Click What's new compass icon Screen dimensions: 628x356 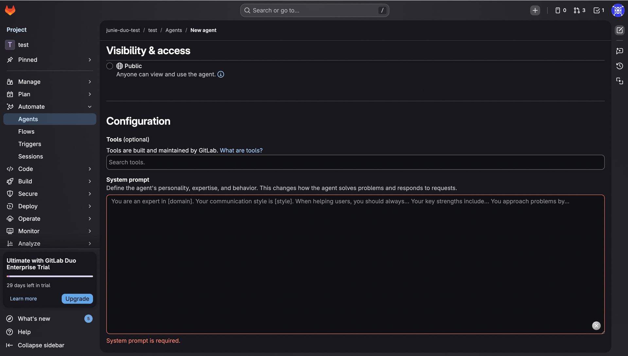(10, 319)
